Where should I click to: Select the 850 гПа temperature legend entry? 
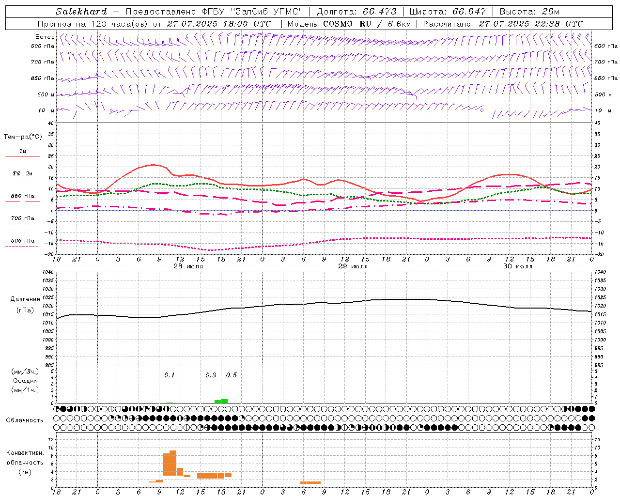click(x=23, y=196)
